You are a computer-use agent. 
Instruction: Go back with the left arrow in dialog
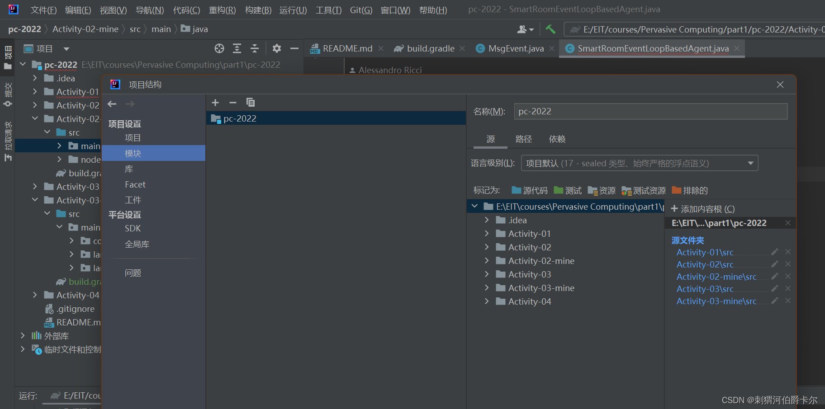click(112, 104)
